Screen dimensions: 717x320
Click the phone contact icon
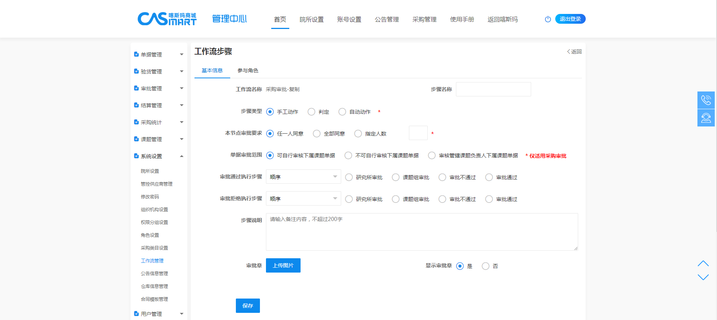tap(706, 100)
